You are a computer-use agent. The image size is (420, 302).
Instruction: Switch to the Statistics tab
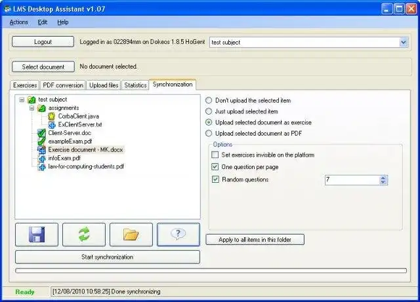point(135,85)
